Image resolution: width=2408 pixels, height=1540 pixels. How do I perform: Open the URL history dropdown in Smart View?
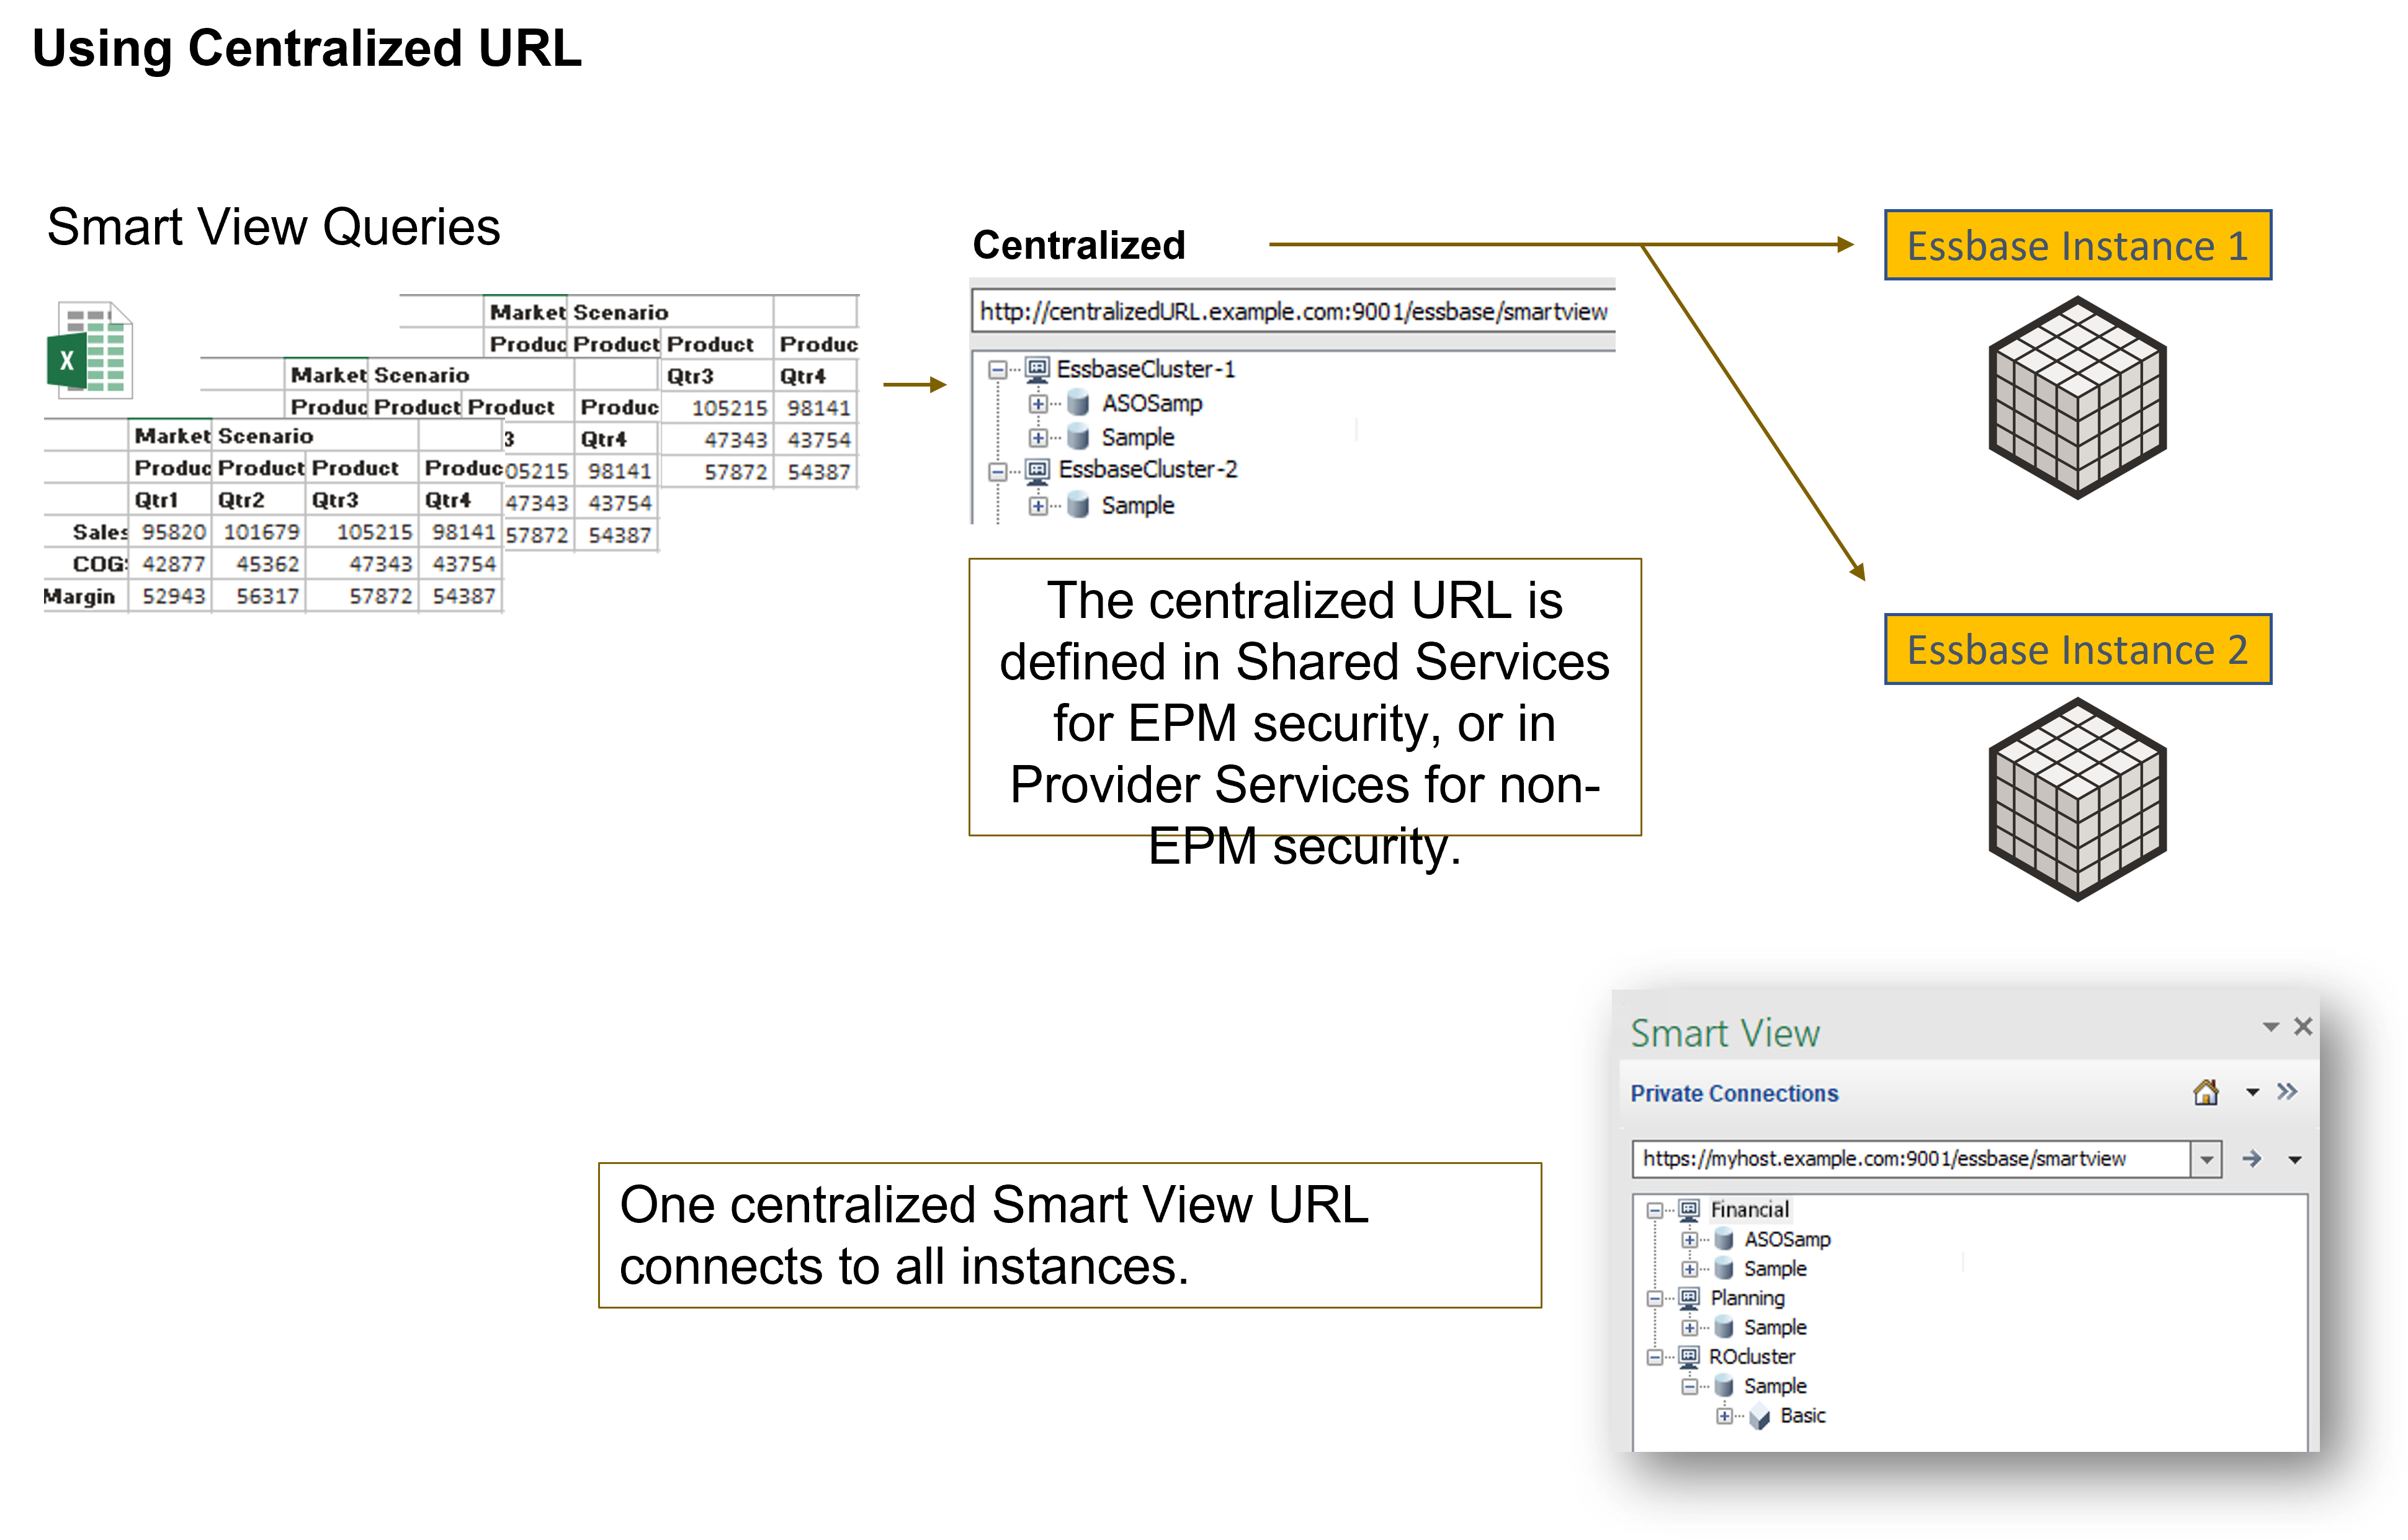2206,1160
